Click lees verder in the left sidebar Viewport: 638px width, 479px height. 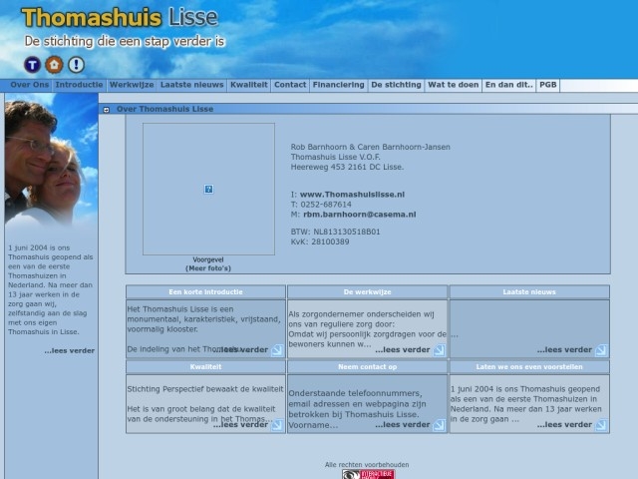pos(69,350)
